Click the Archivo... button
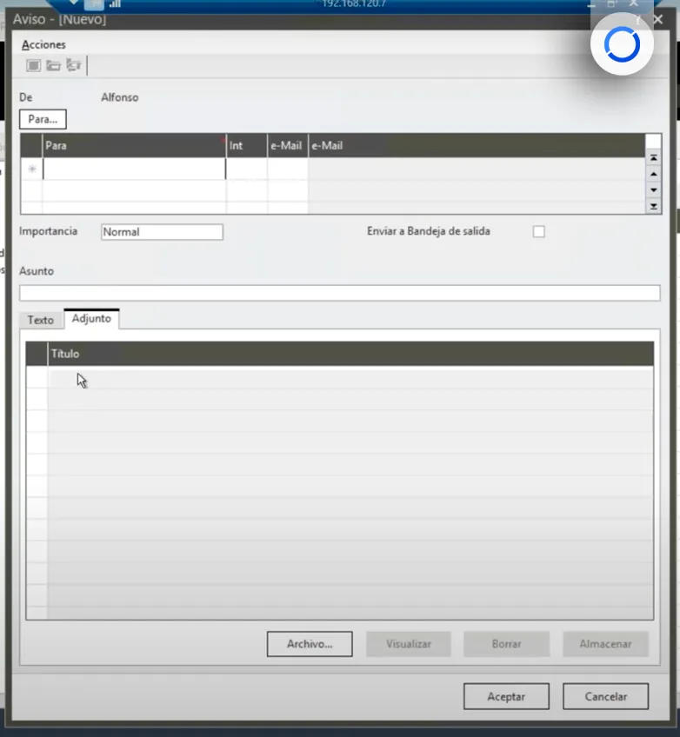Image resolution: width=680 pixels, height=737 pixels. pyautogui.click(x=310, y=644)
